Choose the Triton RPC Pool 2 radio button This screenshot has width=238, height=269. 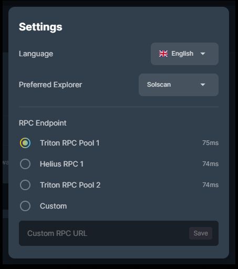click(x=25, y=185)
